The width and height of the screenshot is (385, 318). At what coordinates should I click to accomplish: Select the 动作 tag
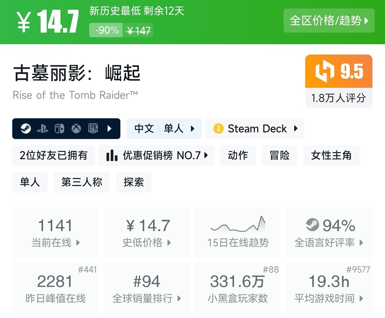coord(238,155)
